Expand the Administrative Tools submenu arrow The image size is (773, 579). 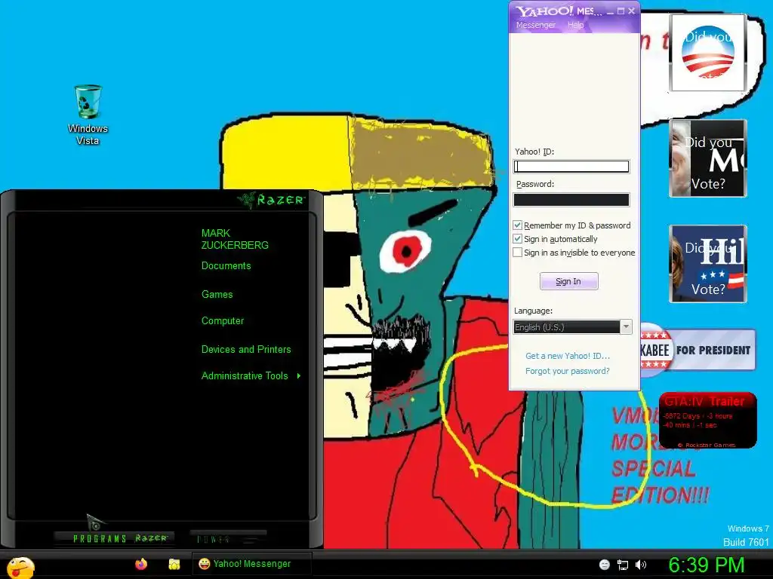[x=299, y=375]
